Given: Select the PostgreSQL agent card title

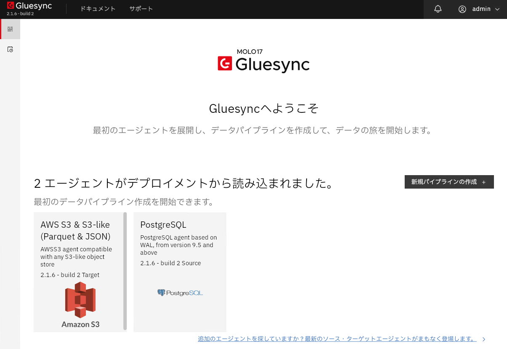Looking at the screenshot, I should (x=163, y=224).
